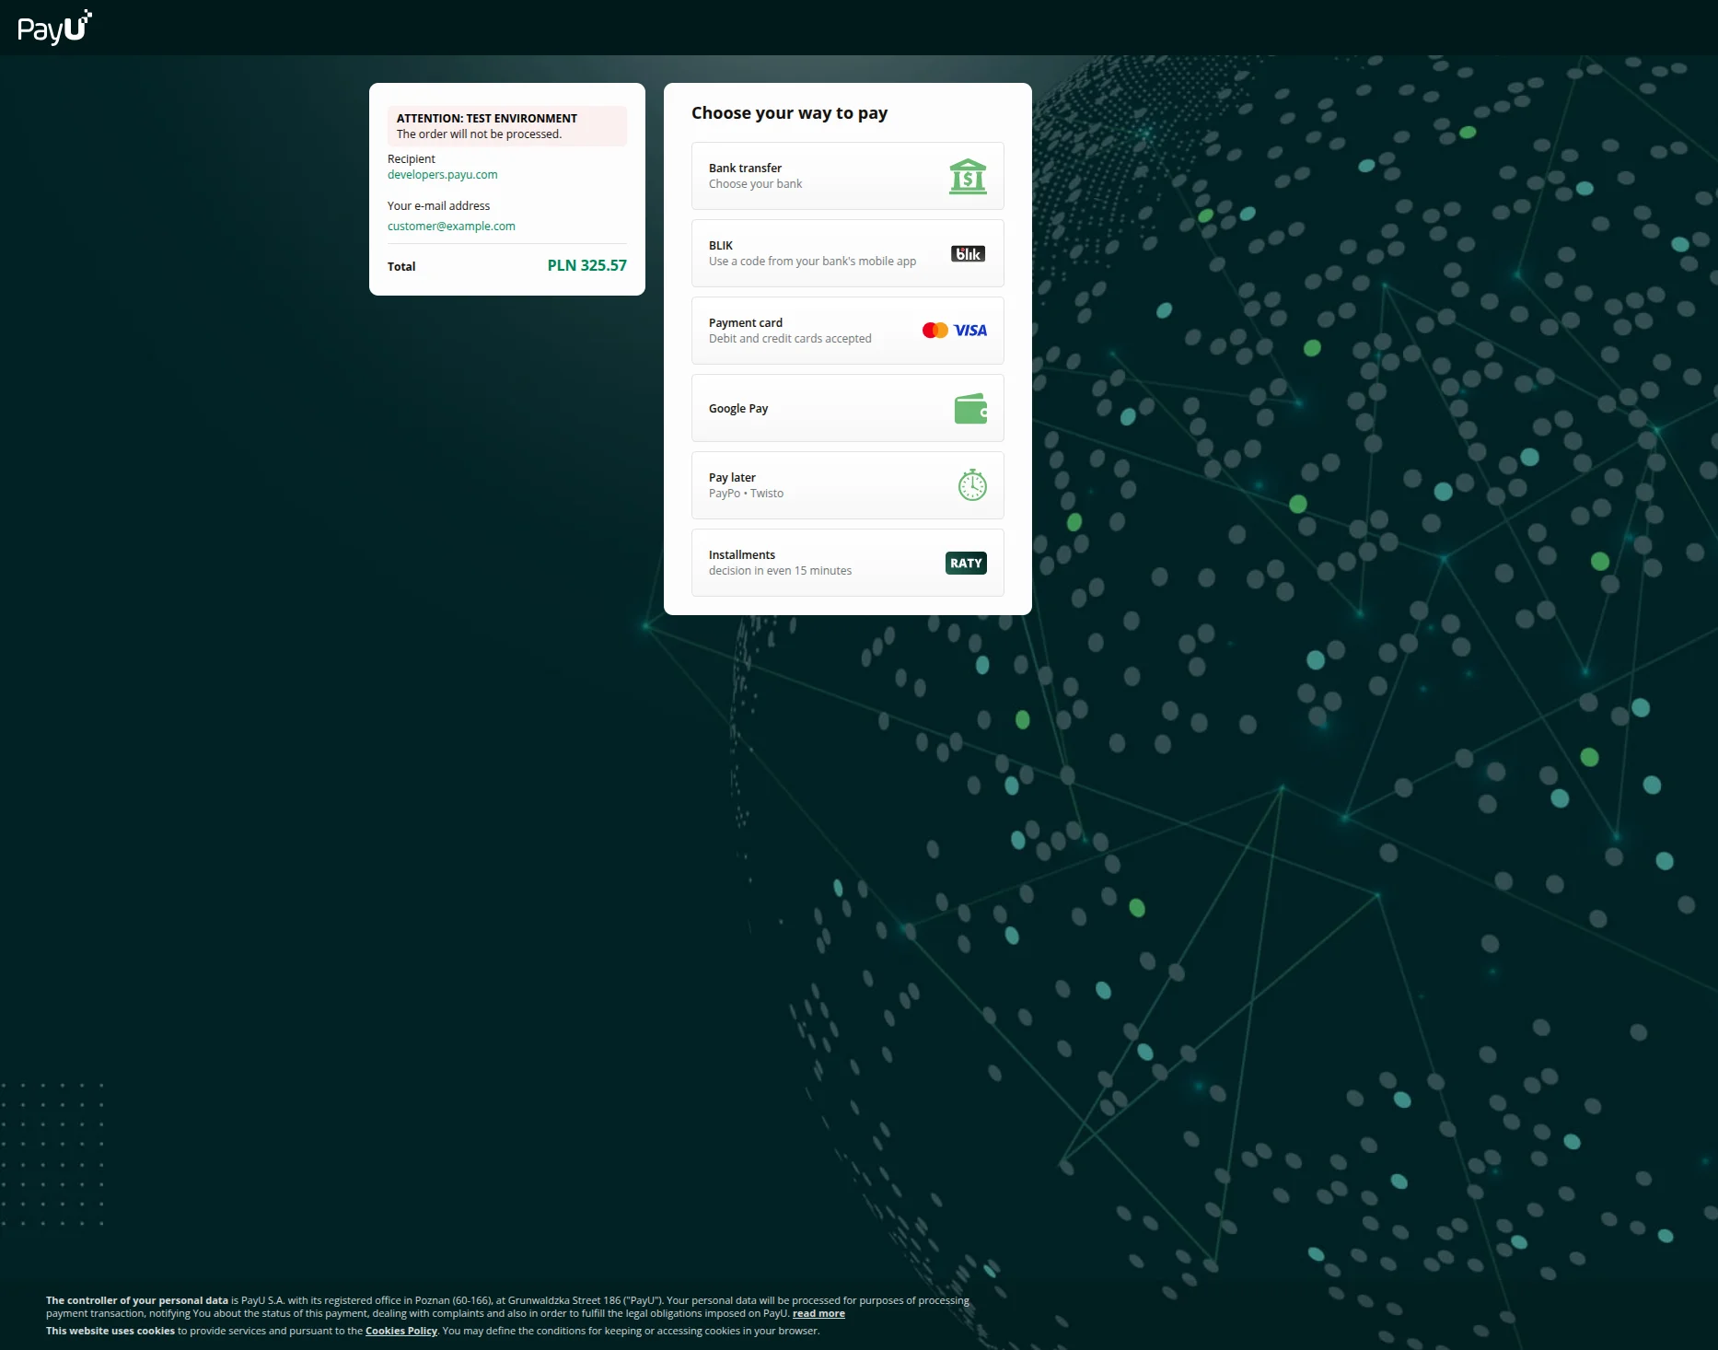
Task: Click 'The controller of your personal data' text
Action: click(x=137, y=1301)
